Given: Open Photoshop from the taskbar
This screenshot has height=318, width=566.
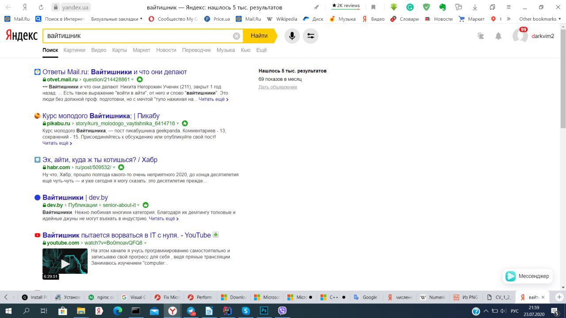Looking at the screenshot, I should pyautogui.click(x=264, y=311).
